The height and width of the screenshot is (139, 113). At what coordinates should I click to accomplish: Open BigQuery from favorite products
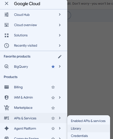coord(21,67)
